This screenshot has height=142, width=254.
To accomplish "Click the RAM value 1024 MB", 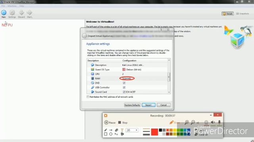I will pyautogui.click(x=127, y=78).
